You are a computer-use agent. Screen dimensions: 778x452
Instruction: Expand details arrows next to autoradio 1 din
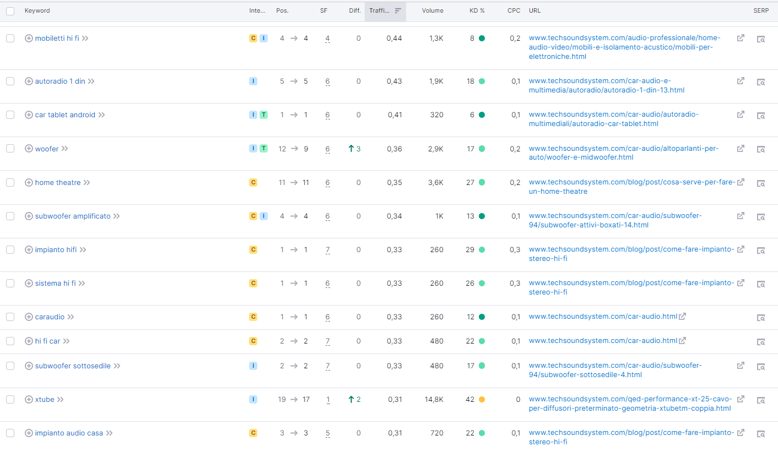[91, 81]
